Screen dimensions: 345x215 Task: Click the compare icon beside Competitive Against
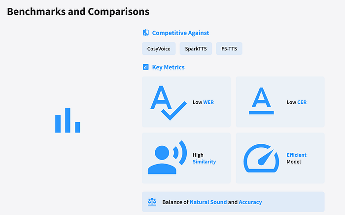146,33
